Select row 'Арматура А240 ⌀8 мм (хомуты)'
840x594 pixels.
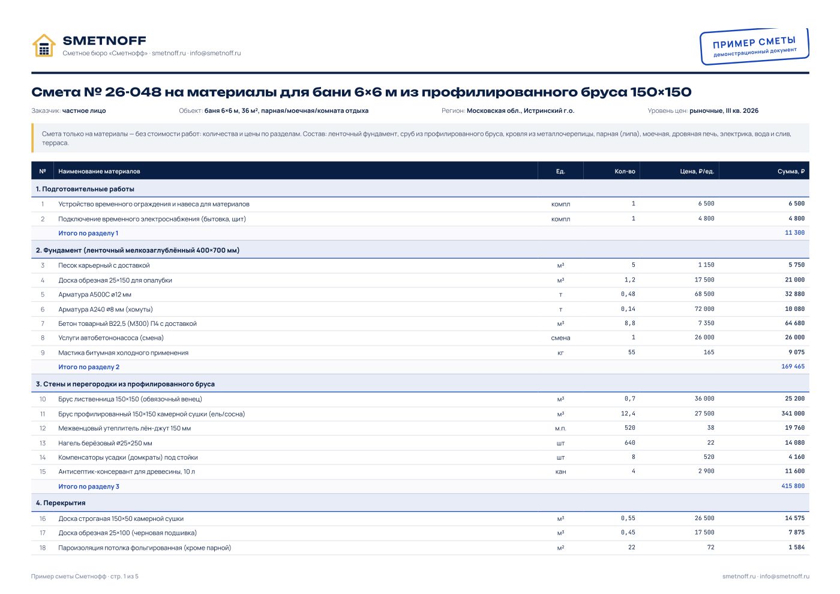click(420, 310)
